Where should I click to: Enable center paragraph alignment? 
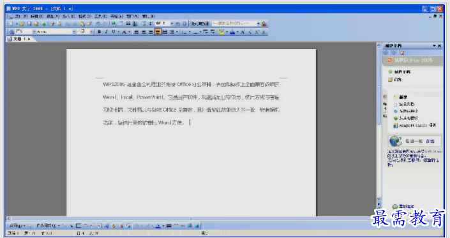pos(144,32)
